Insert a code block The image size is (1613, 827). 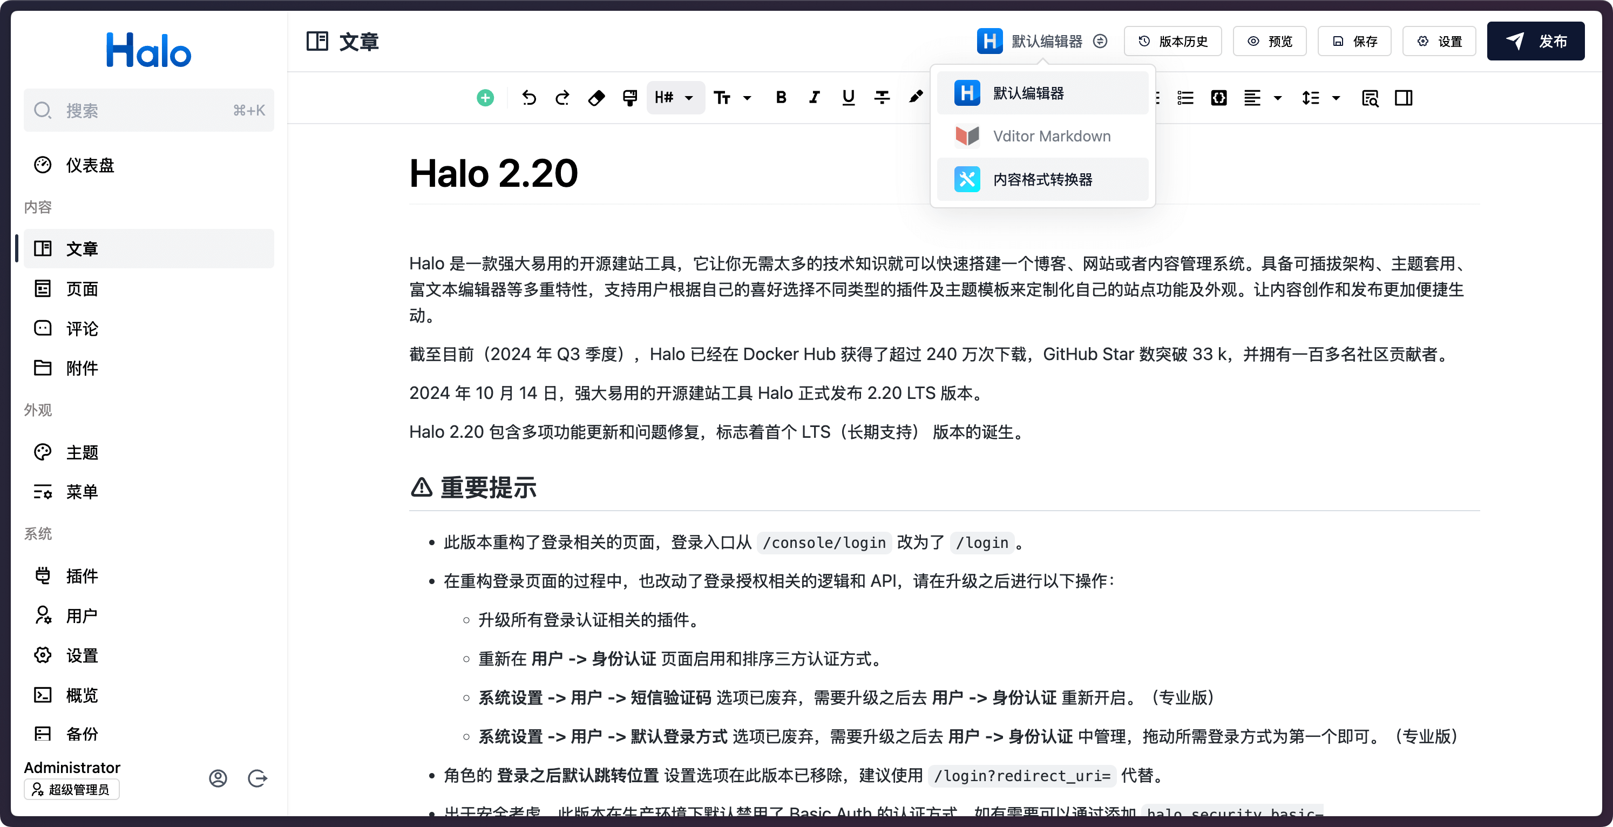(x=1218, y=98)
